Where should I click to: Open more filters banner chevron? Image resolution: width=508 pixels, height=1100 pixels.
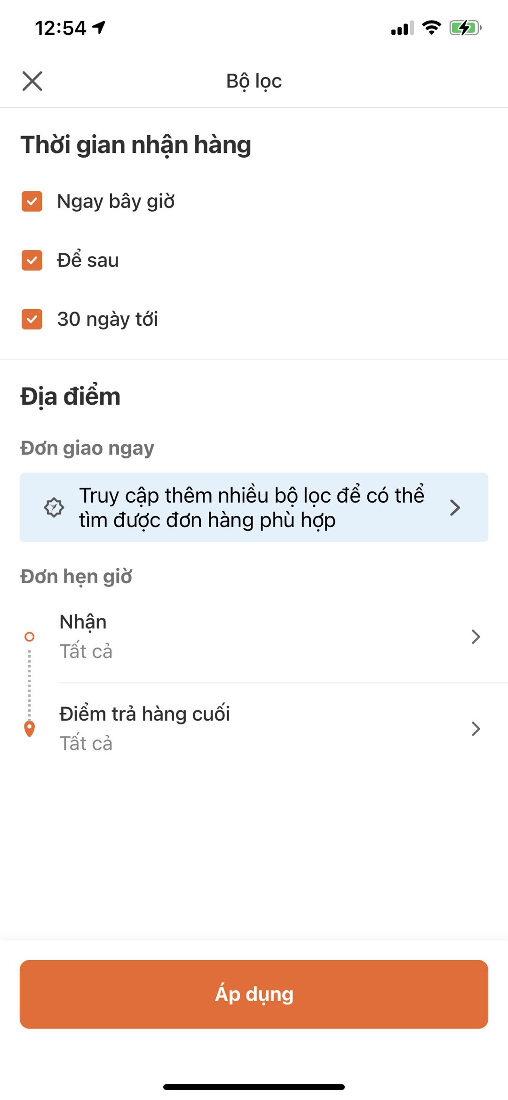click(x=454, y=507)
